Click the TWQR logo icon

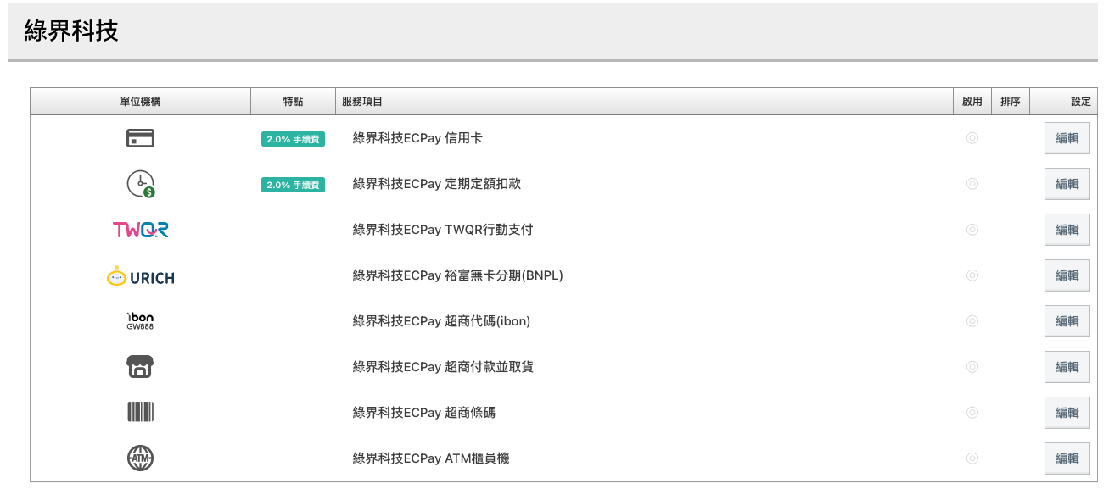point(141,230)
